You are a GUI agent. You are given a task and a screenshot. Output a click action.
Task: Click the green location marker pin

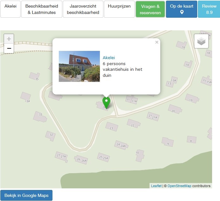click(107, 102)
